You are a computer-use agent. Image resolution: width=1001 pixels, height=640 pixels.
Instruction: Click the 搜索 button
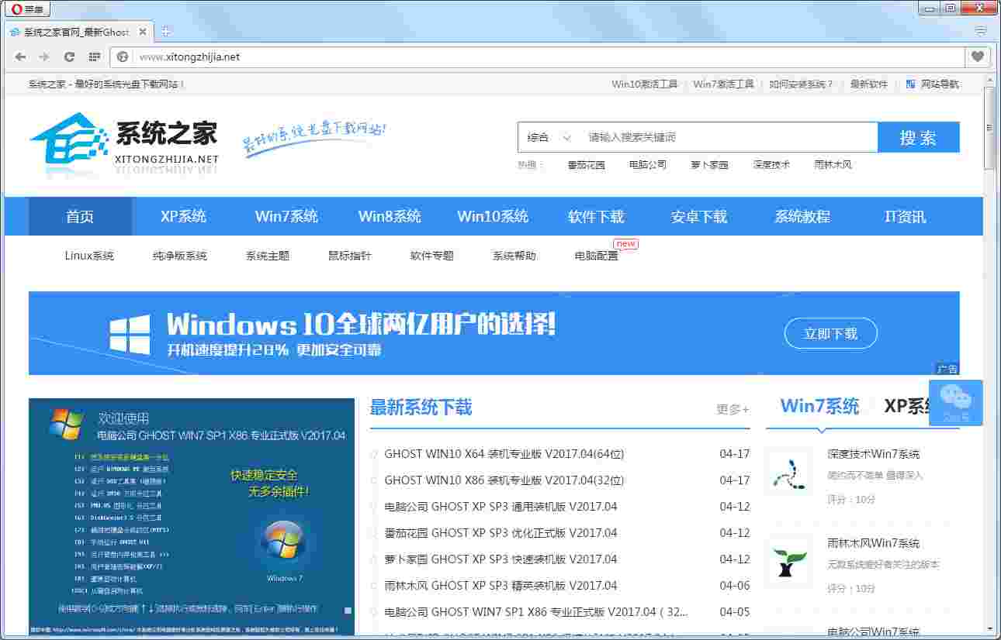click(x=919, y=137)
